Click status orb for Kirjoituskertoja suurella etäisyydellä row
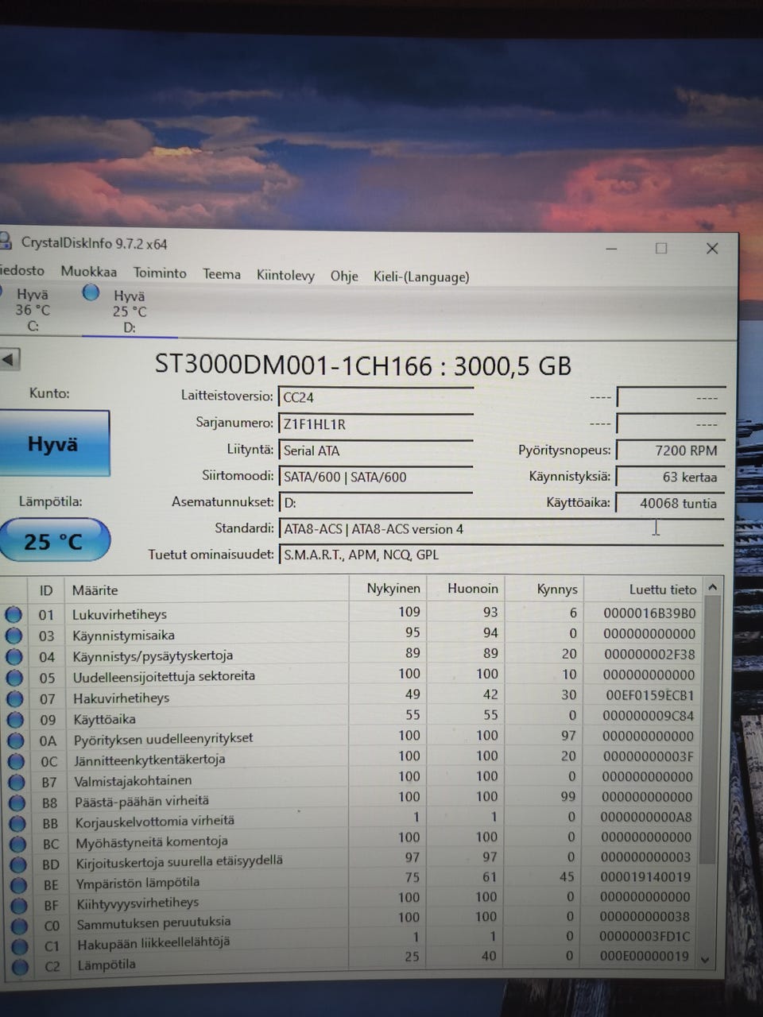Viewport: 763px width, 1017px height. click(18, 864)
